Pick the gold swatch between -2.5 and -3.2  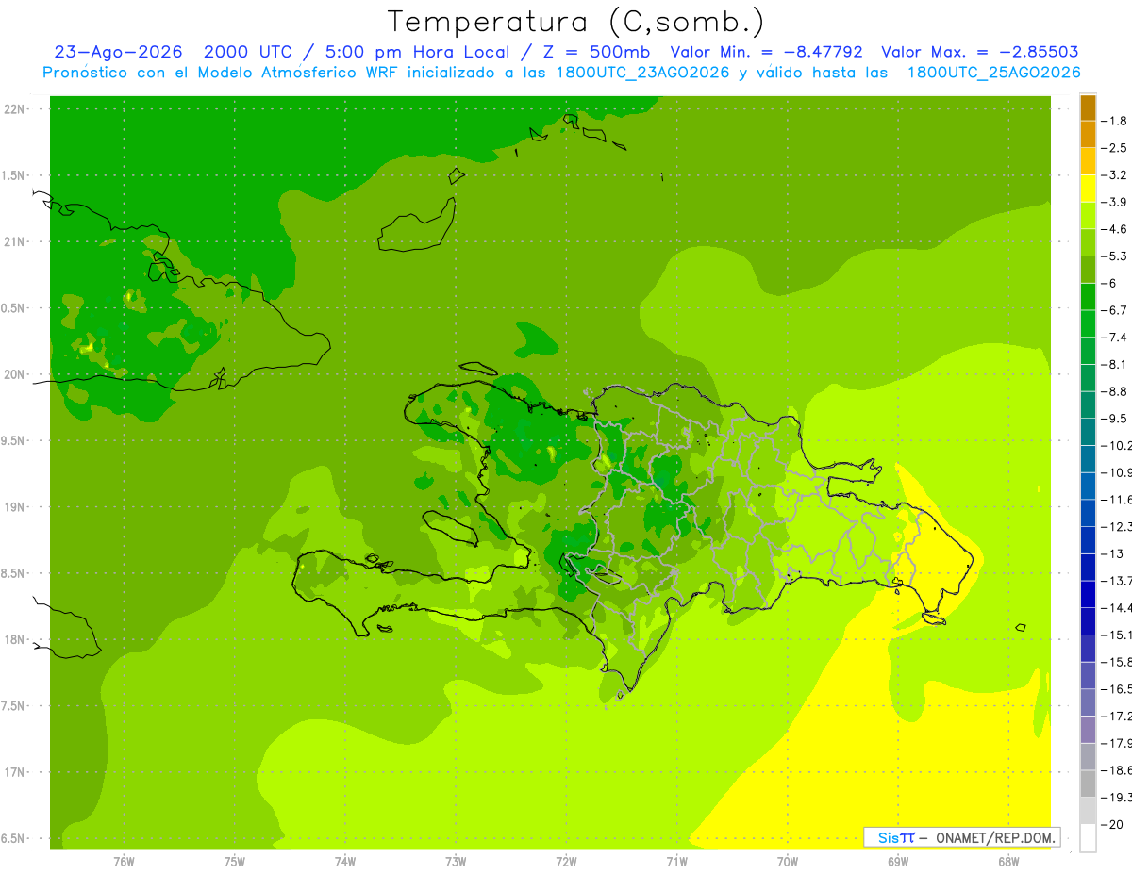click(x=1088, y=161)
